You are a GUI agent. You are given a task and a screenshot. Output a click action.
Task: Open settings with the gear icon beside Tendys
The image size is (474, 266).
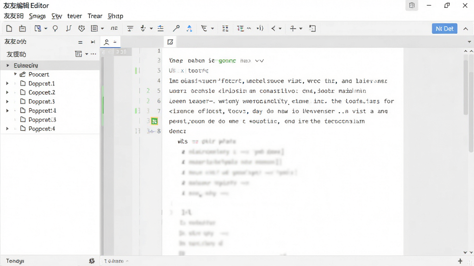point(92,261)
